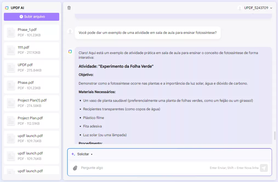Click the delete conversation trash icon
This screenshot has height=182, width=278.
point(69,8)
